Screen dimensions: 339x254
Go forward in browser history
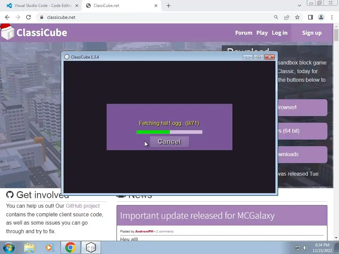click(18, 17)
